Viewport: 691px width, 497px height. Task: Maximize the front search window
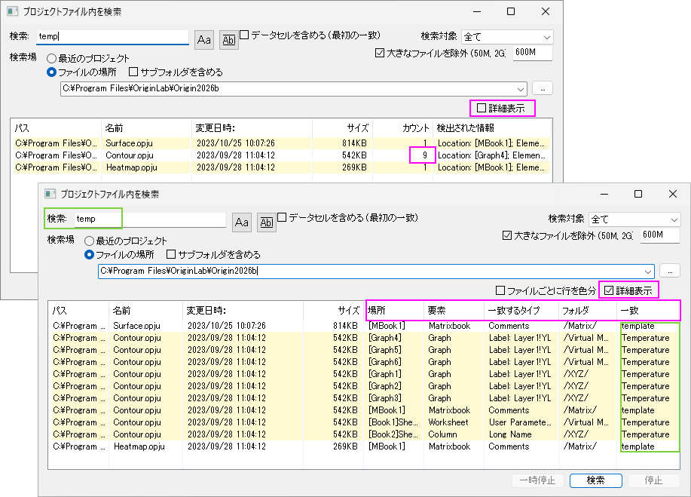point(638,194)
